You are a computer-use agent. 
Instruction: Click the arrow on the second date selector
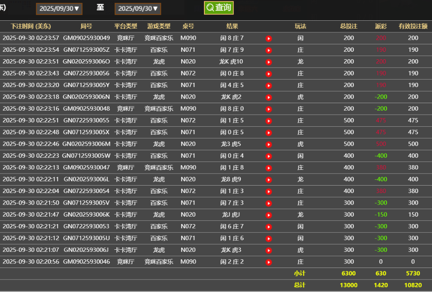(155, 8)
